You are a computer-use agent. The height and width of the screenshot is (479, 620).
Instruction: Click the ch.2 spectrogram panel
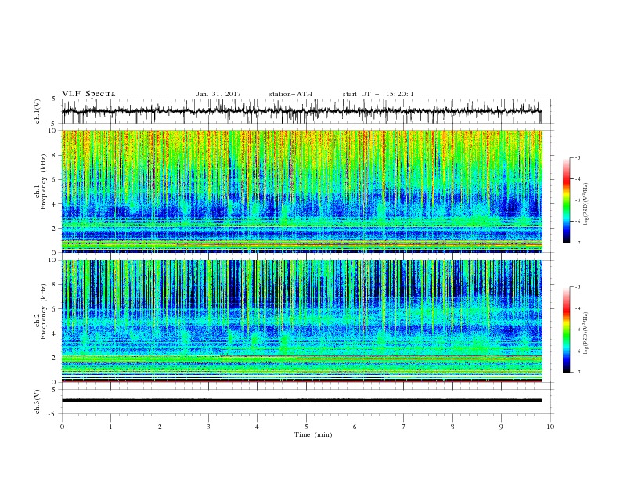click(301, 321)
